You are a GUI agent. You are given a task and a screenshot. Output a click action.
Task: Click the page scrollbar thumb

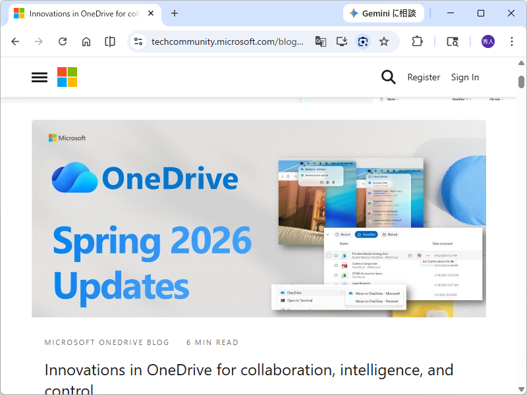click(521, 82)
